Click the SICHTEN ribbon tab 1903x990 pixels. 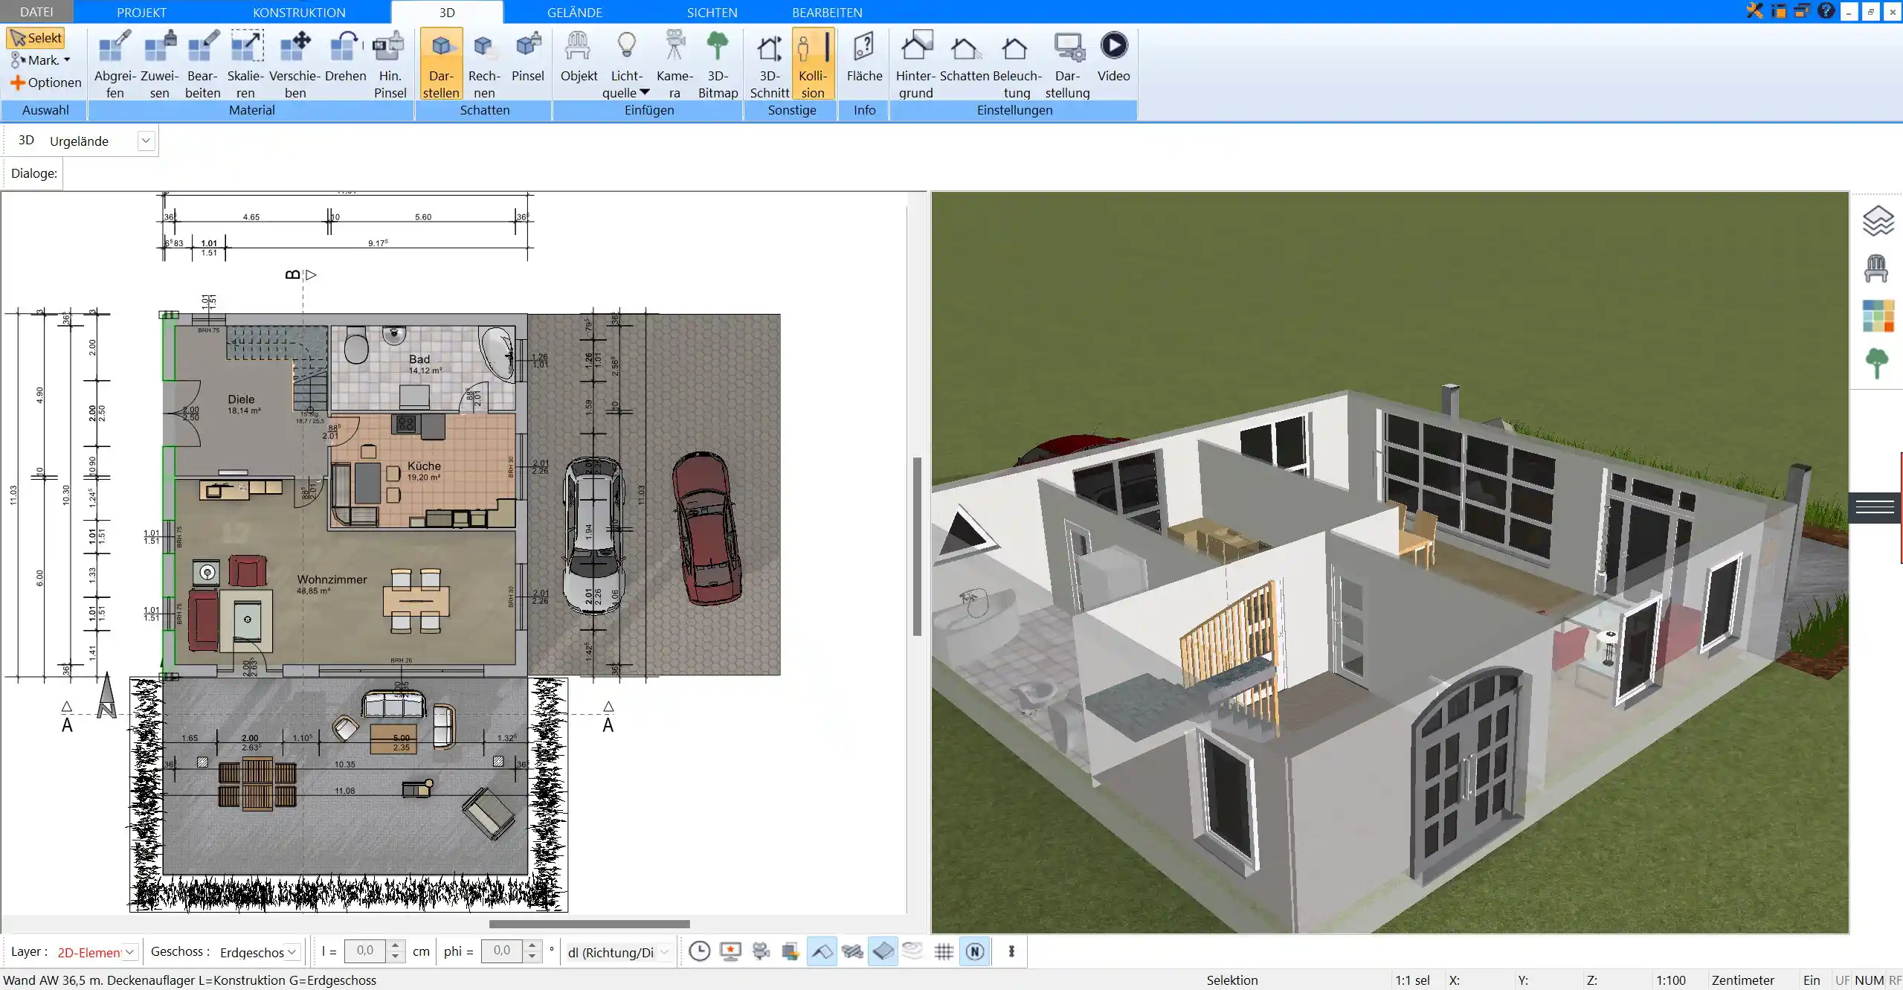pos(711,11)
